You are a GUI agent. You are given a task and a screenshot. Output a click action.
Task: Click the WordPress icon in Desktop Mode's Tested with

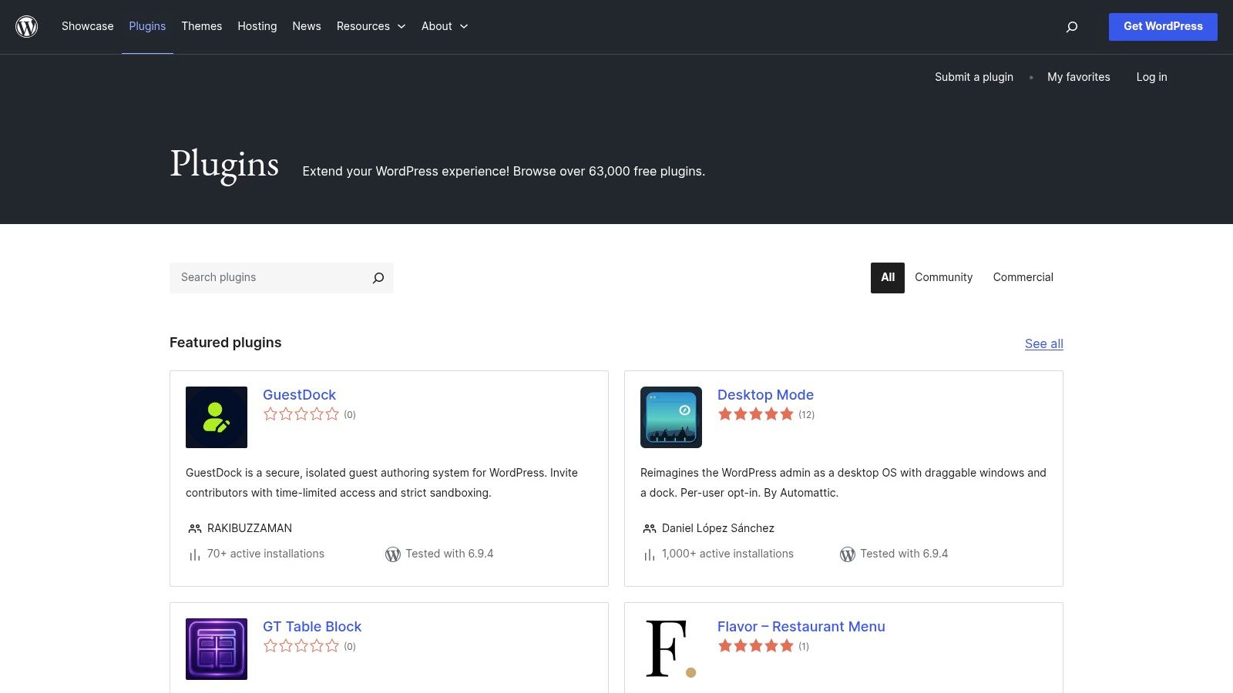(848, 554)
